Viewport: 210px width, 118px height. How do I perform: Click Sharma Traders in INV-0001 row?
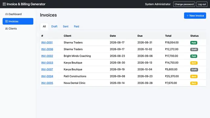pos(73,42)
